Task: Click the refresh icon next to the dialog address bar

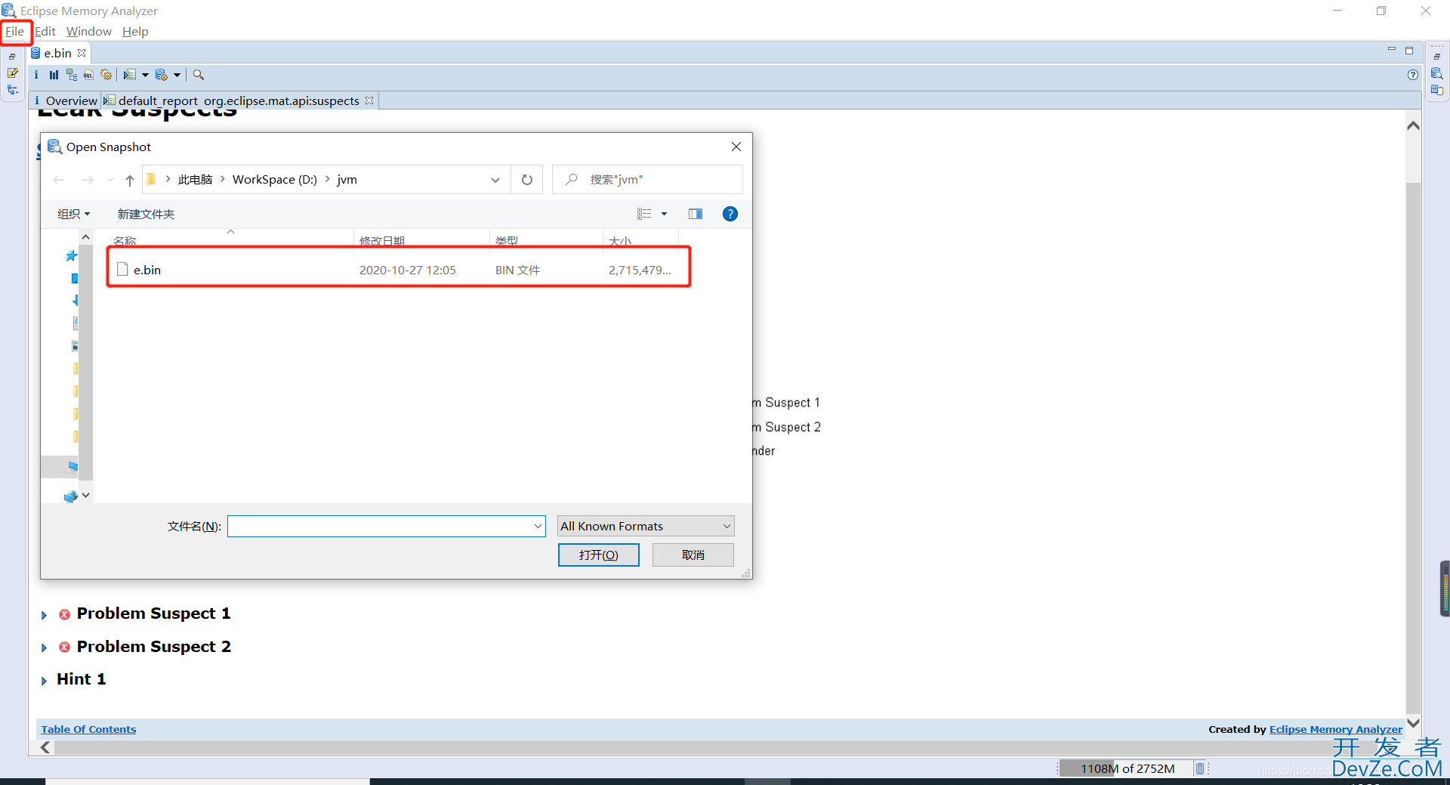Action: 527,180
